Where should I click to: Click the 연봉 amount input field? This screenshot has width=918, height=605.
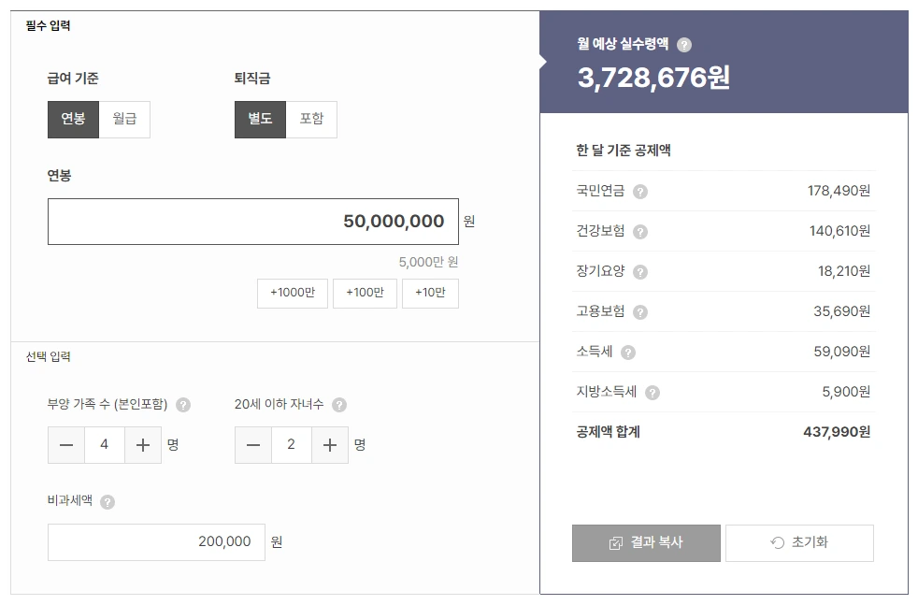point(252,221)
